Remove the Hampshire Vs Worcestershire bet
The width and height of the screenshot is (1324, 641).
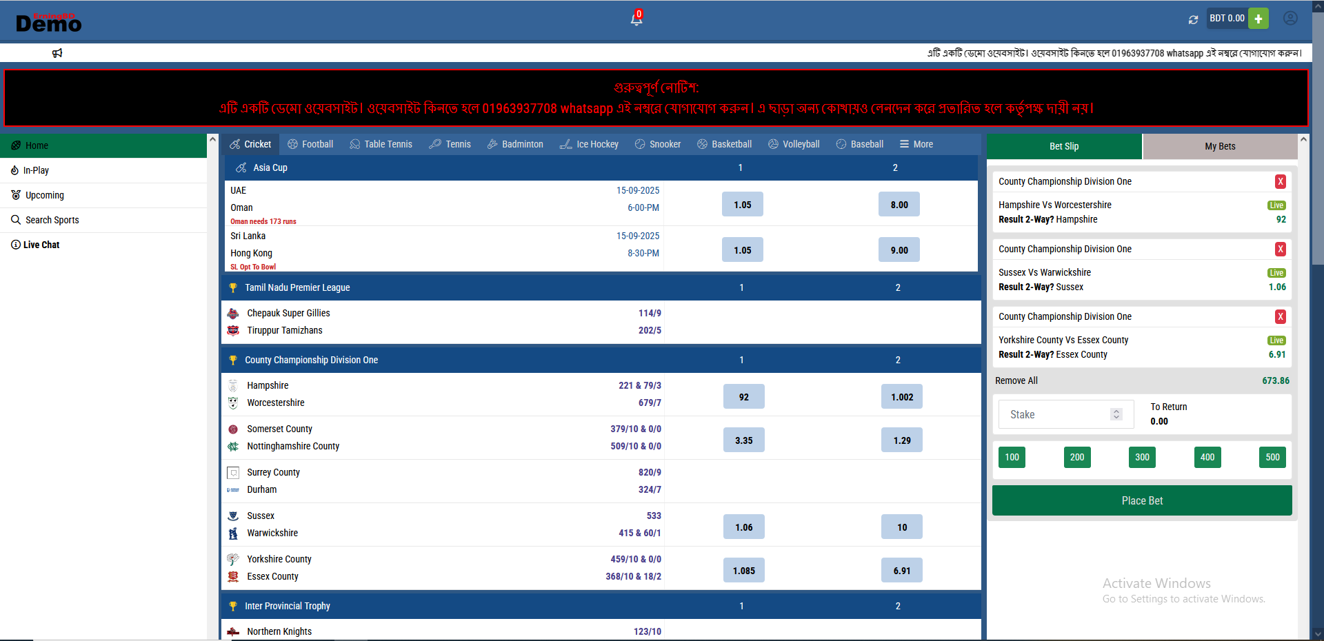(x=1280, y=182)
